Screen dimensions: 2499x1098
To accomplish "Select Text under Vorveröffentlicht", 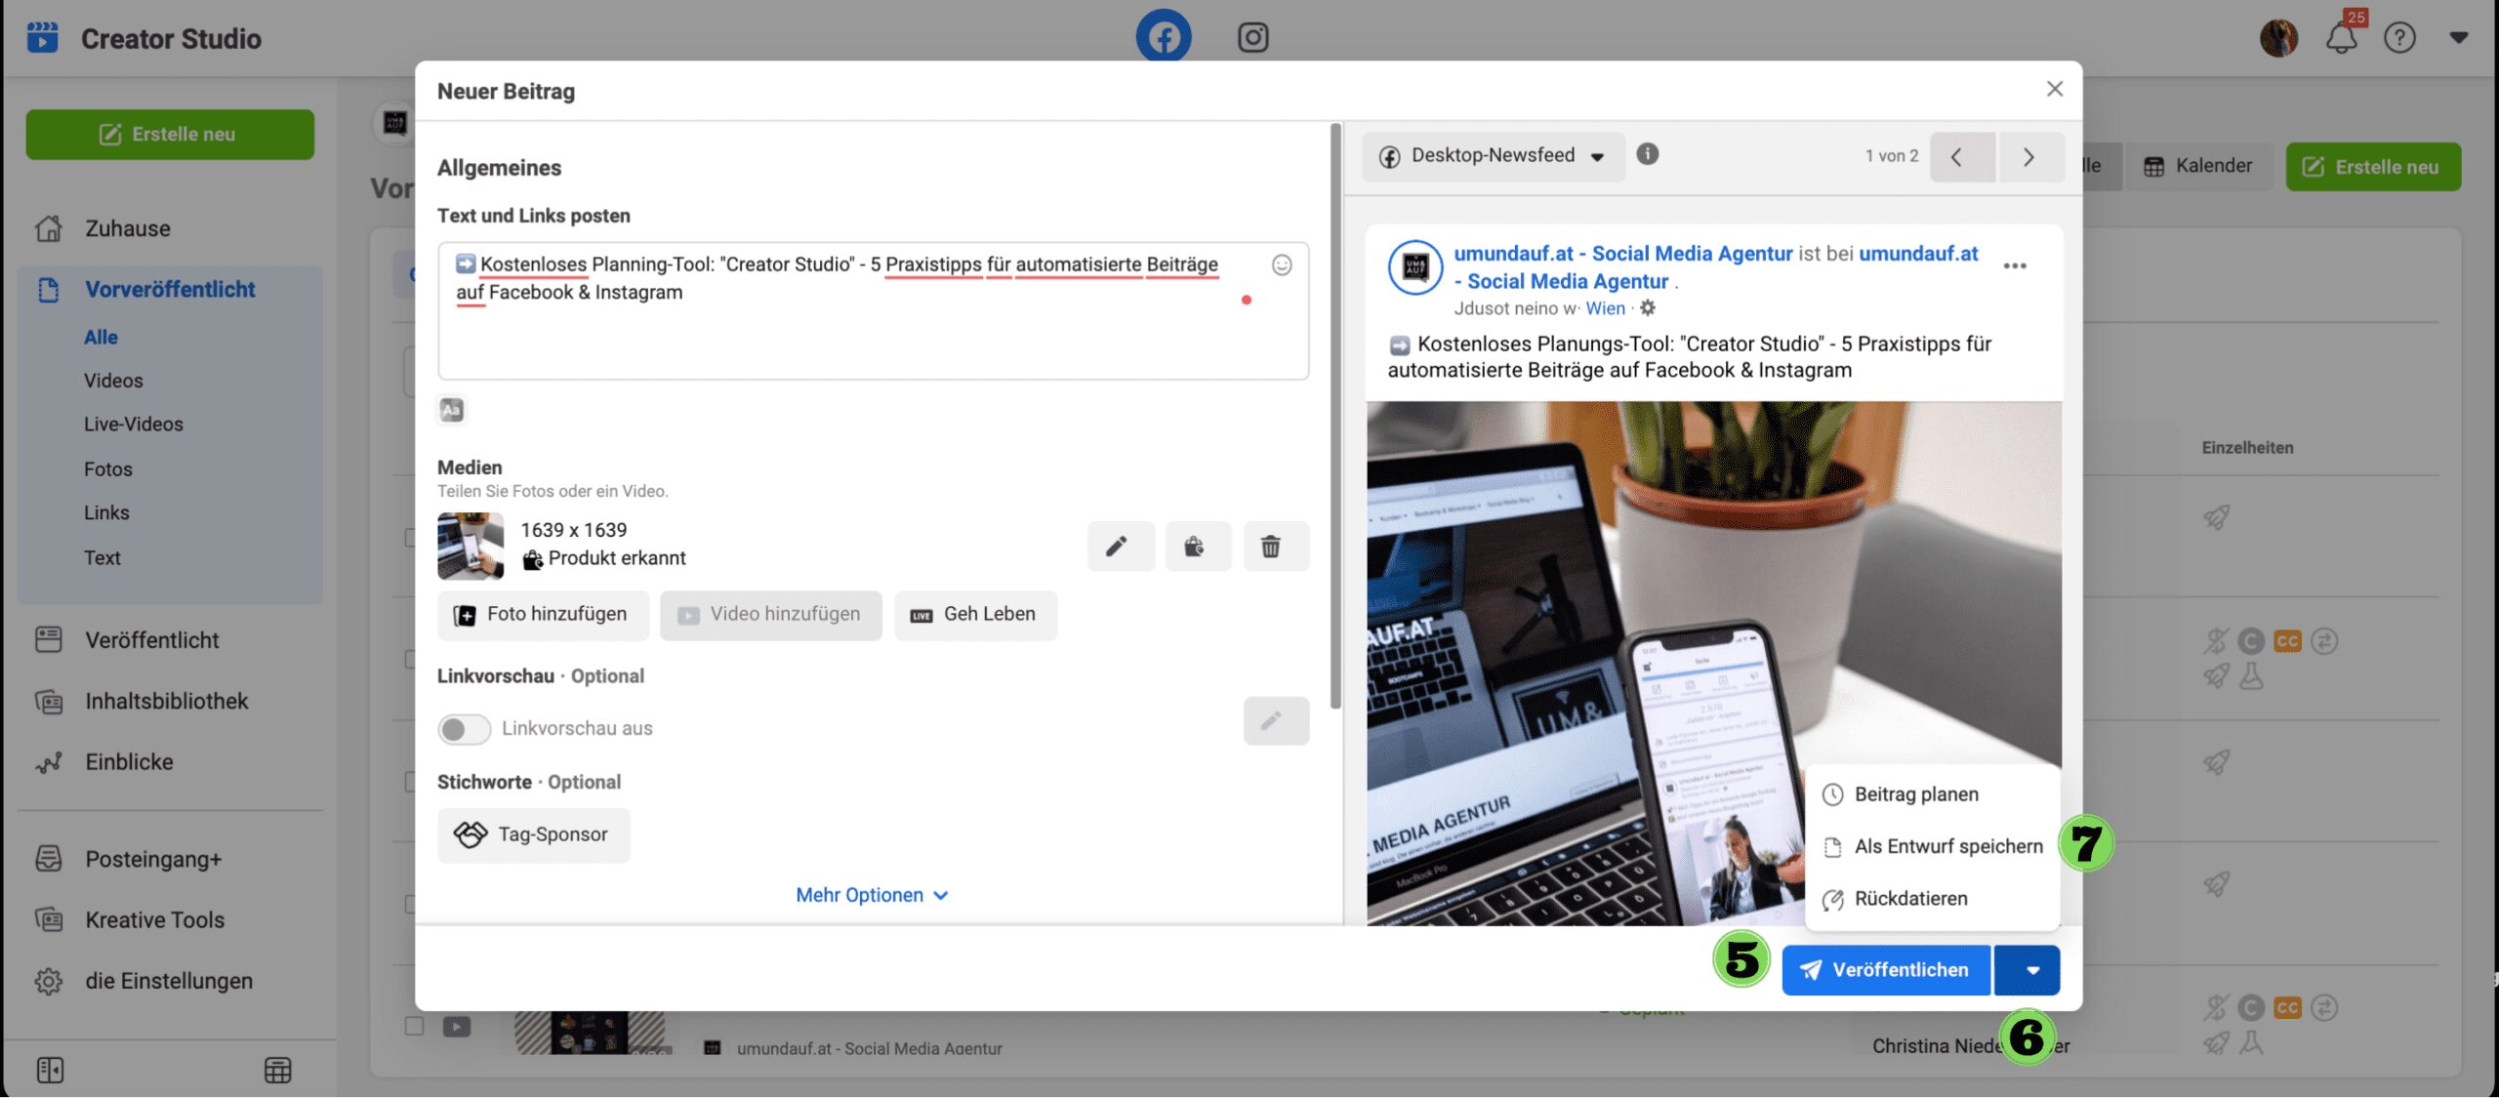I will pyautogui.click(x=102, y=558).
